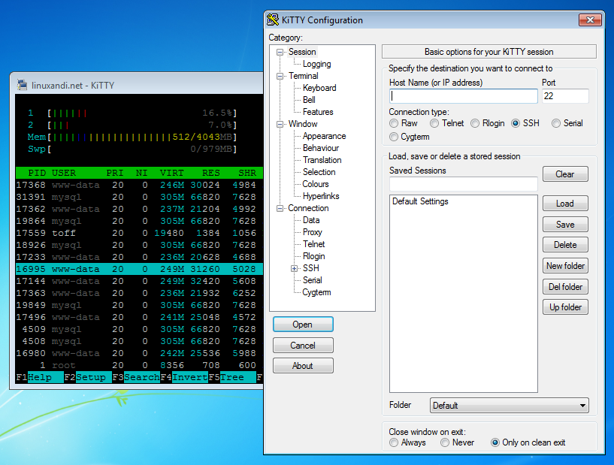Screen dimensions: 614x465
Task: Select Colours in the category tree
Action: [315, 184]
